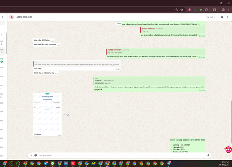The height and width of the screenshot is (167, 232).
Task: Open the browser Extensions puzzle menu
Action: (206, 10)
